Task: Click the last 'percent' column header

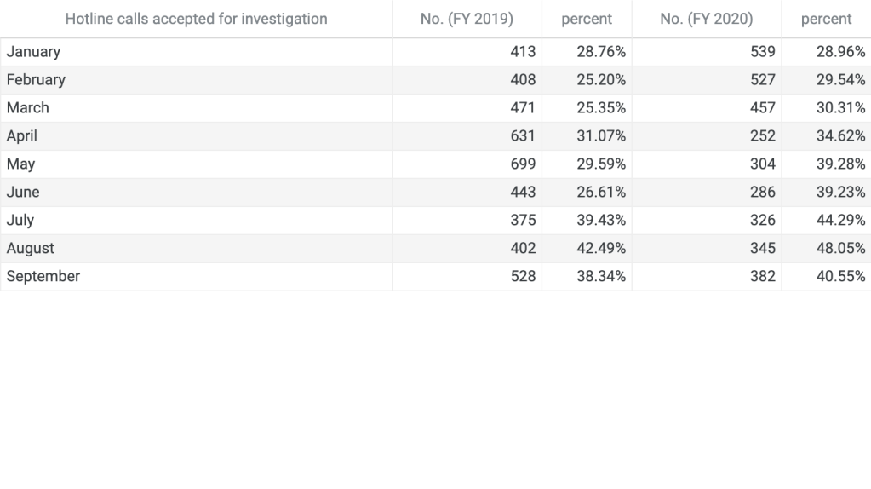Action: 826,19
